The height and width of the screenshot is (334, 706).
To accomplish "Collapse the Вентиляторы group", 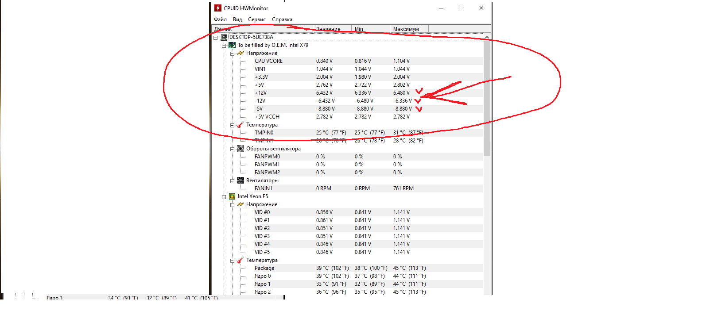I will (233, 181).
